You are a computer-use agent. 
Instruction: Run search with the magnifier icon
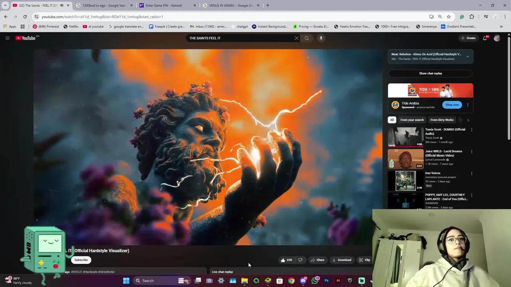click(x=307, y=38)
